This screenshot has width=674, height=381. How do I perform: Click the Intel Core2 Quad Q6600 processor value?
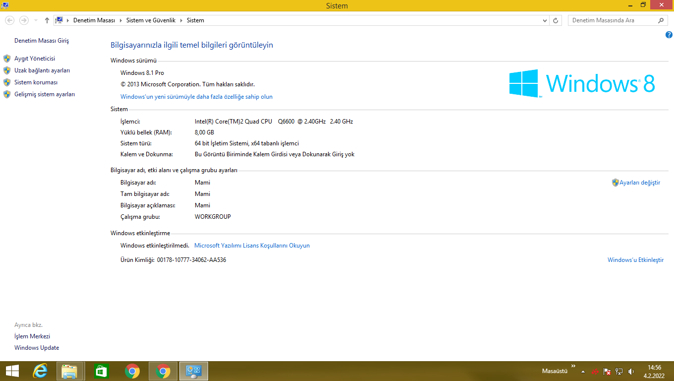point(274,122)
